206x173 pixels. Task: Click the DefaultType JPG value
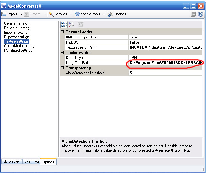click(165, 58)
